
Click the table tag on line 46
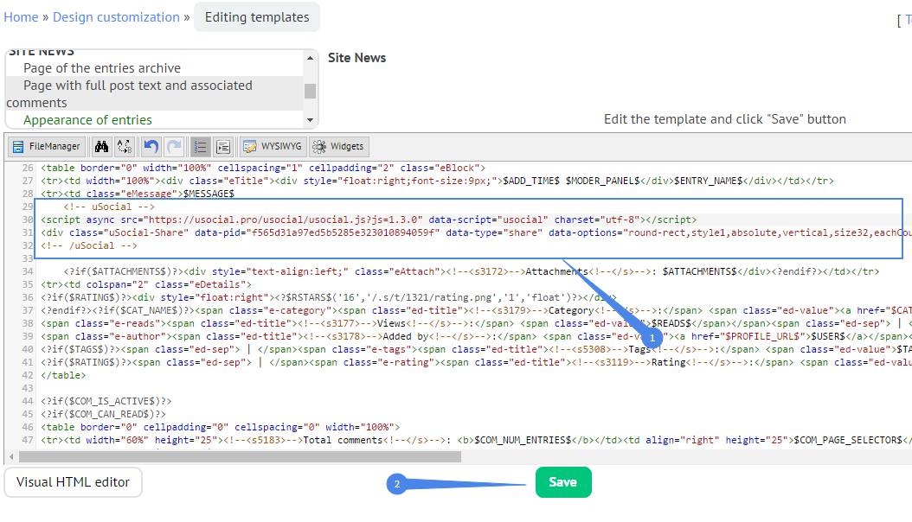pos(221,427)
